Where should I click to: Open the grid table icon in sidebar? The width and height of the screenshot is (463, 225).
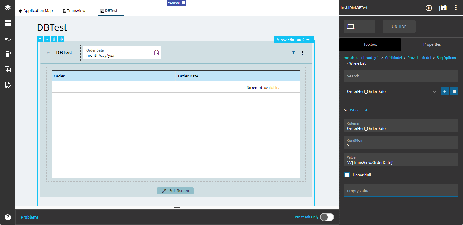8,69
